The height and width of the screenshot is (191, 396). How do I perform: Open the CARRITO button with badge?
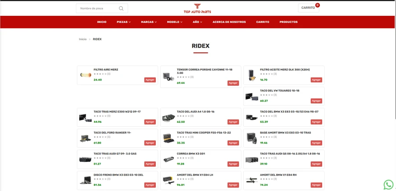coord(308,8)
